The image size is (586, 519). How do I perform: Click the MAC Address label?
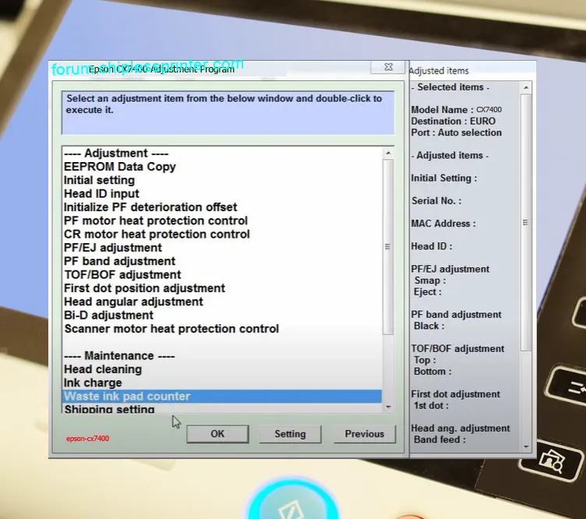coord(443,224)
